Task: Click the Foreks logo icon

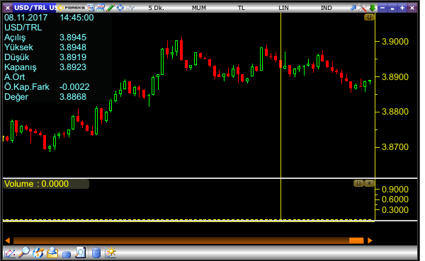Action: [x=72, y=8]
